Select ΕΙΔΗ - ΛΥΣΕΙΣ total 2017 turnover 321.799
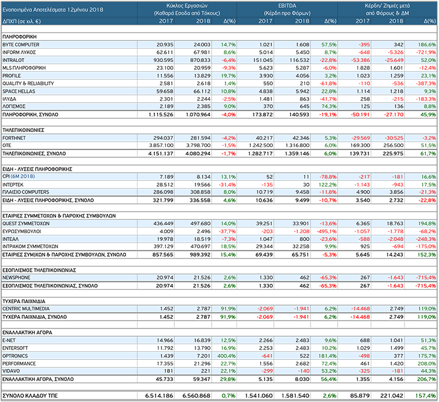439x402 pixels. 163,200
